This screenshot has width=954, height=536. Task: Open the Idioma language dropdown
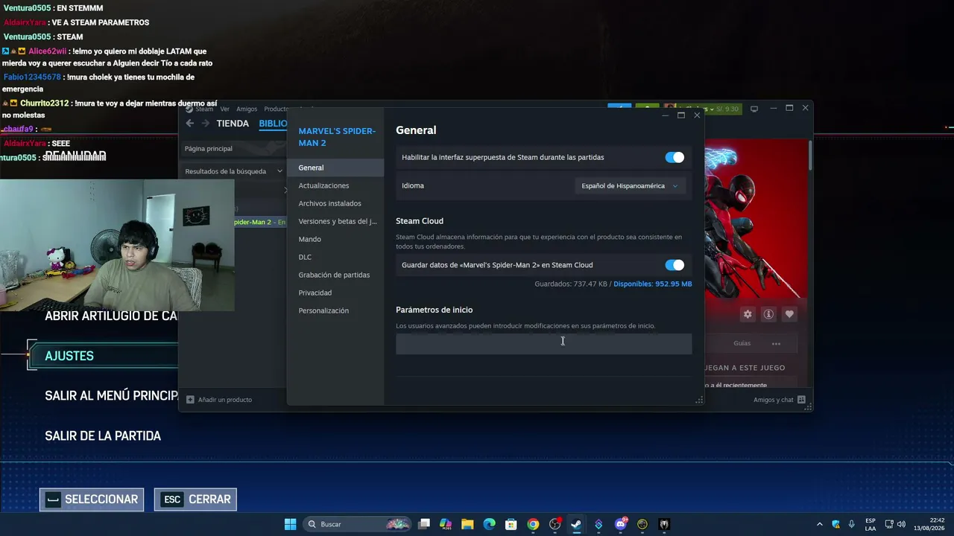click(630, 186)
